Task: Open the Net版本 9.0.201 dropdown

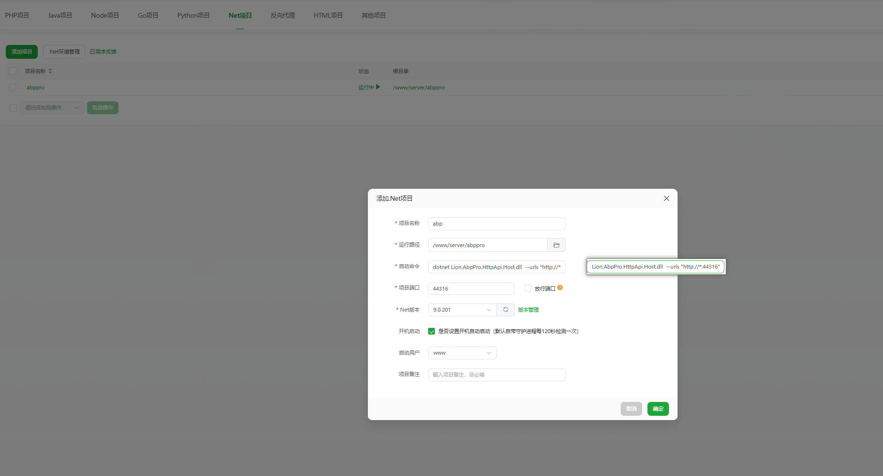Action: (462, 310)
